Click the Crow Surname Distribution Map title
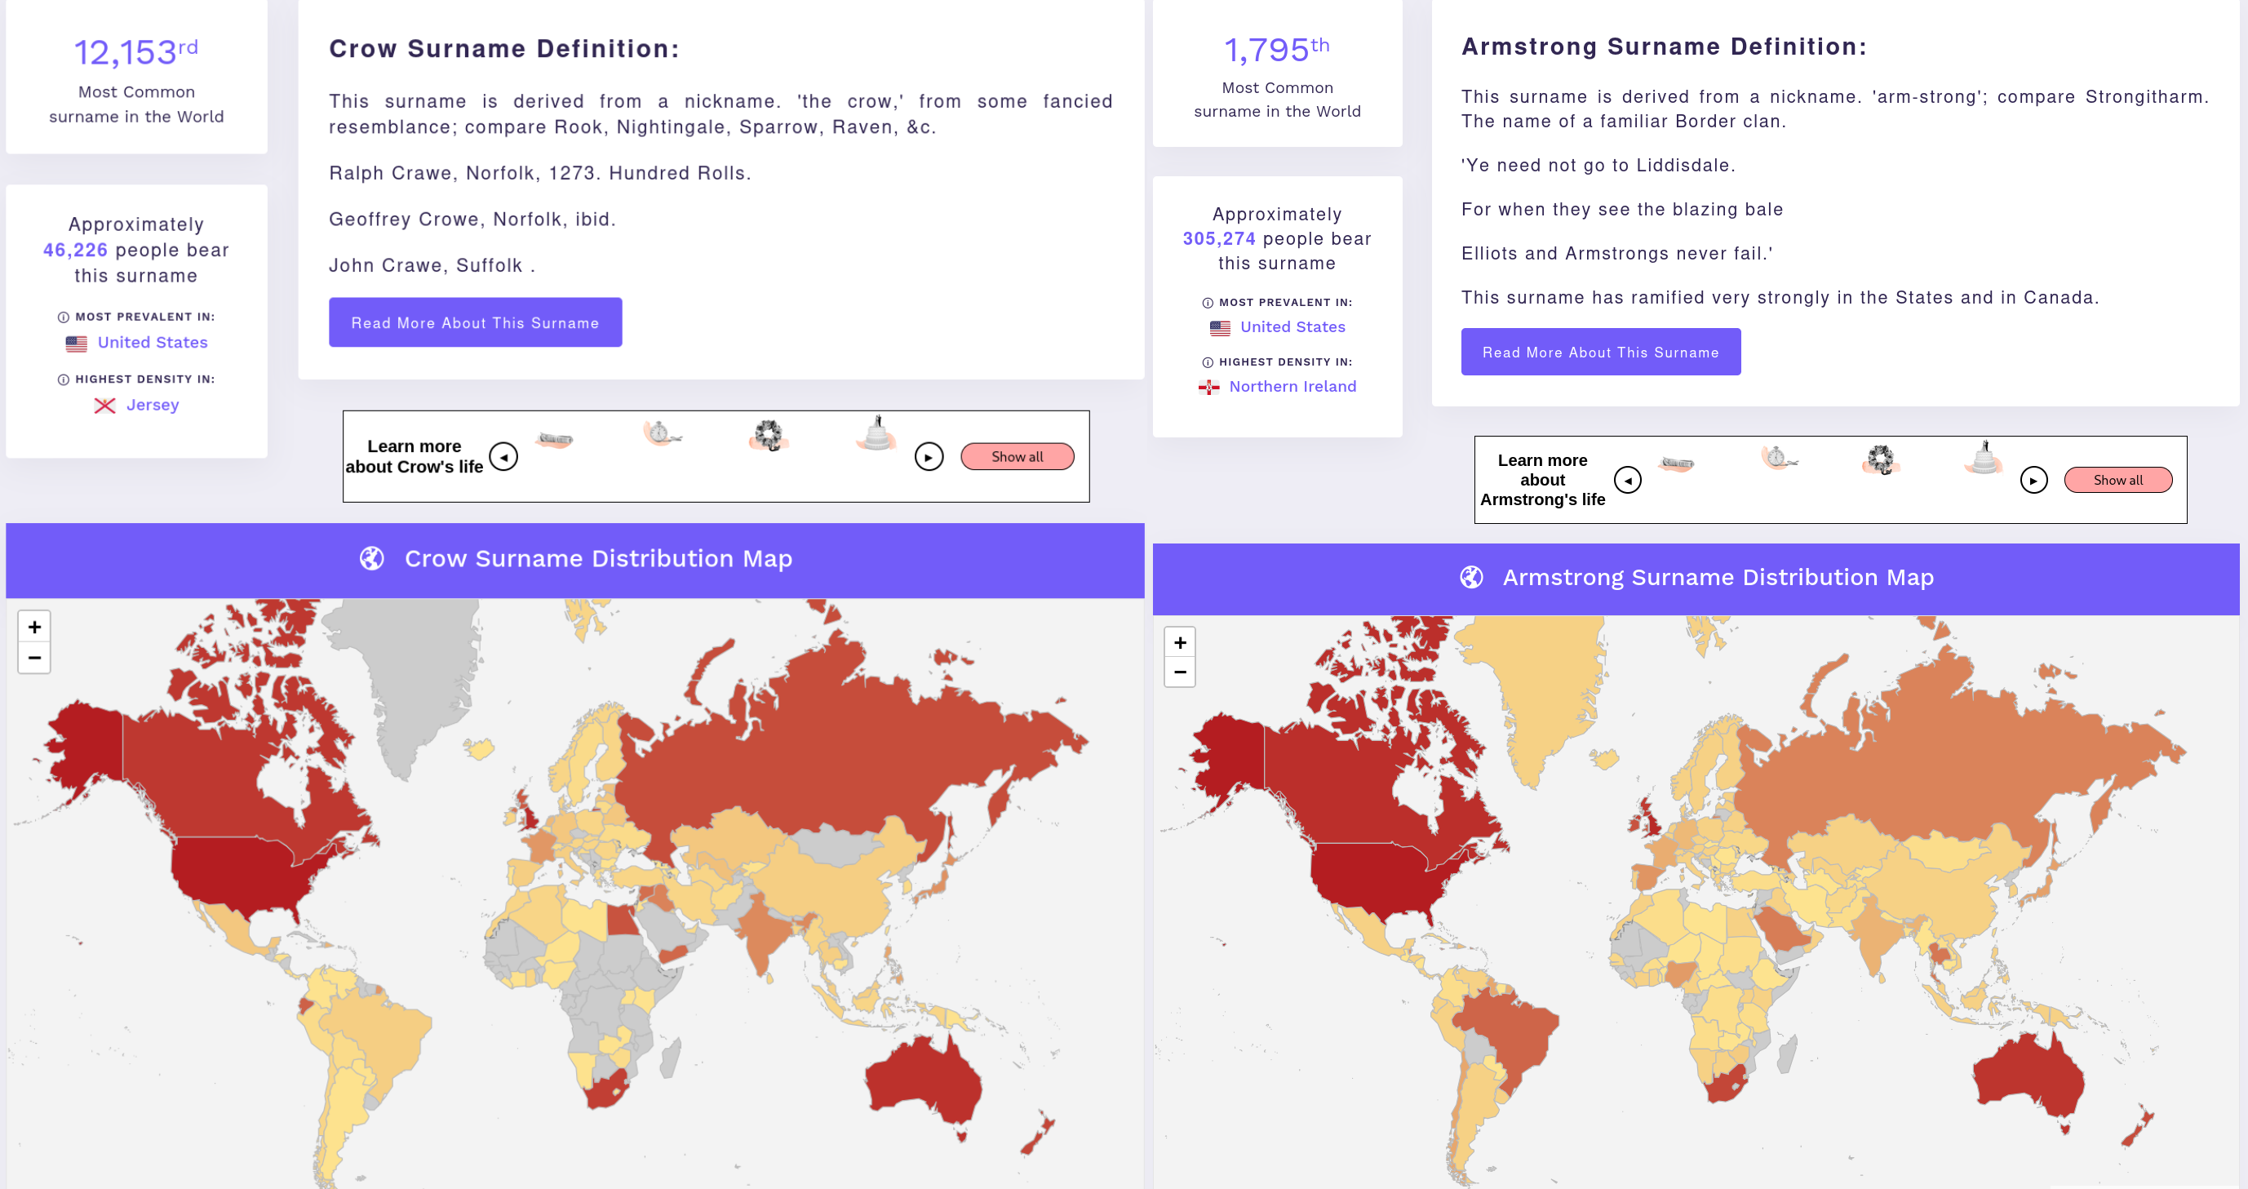The width and height of the screenshot is (2248, 1189). click(x=599, y=559)
